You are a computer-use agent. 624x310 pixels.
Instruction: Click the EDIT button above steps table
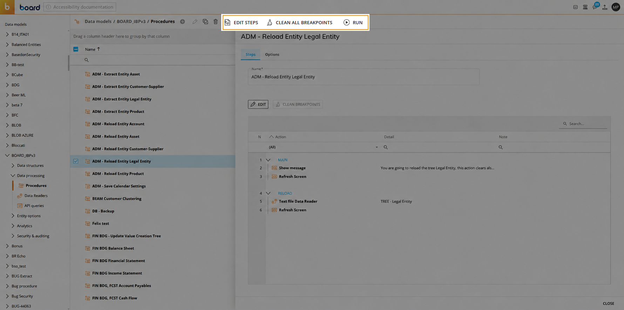click(258, 104)
